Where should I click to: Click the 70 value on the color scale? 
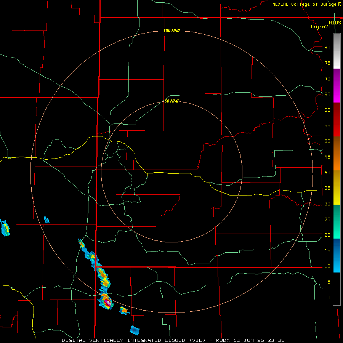pyautogui.click(x=327, y=79)
